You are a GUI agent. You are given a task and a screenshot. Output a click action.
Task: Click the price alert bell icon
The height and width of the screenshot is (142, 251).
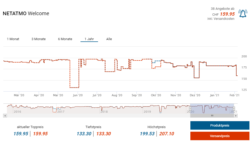(243, 14)
